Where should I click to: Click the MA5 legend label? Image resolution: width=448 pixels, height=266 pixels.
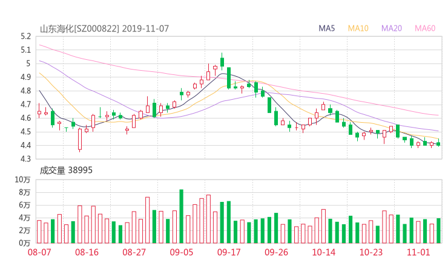coord(326,28)
